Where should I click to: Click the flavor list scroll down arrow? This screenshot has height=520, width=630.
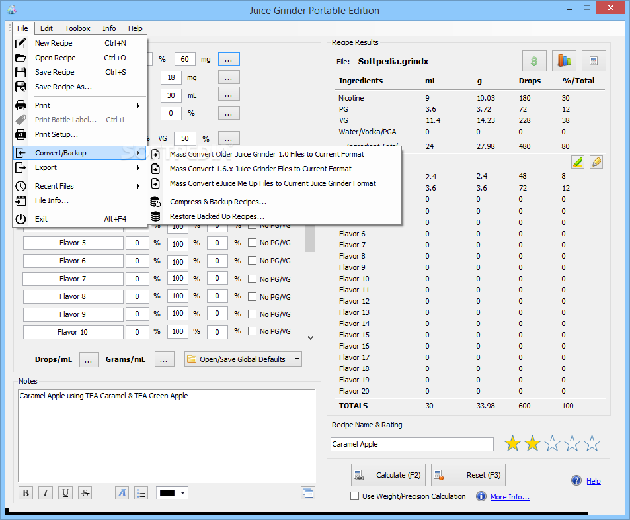click(310, 338)
